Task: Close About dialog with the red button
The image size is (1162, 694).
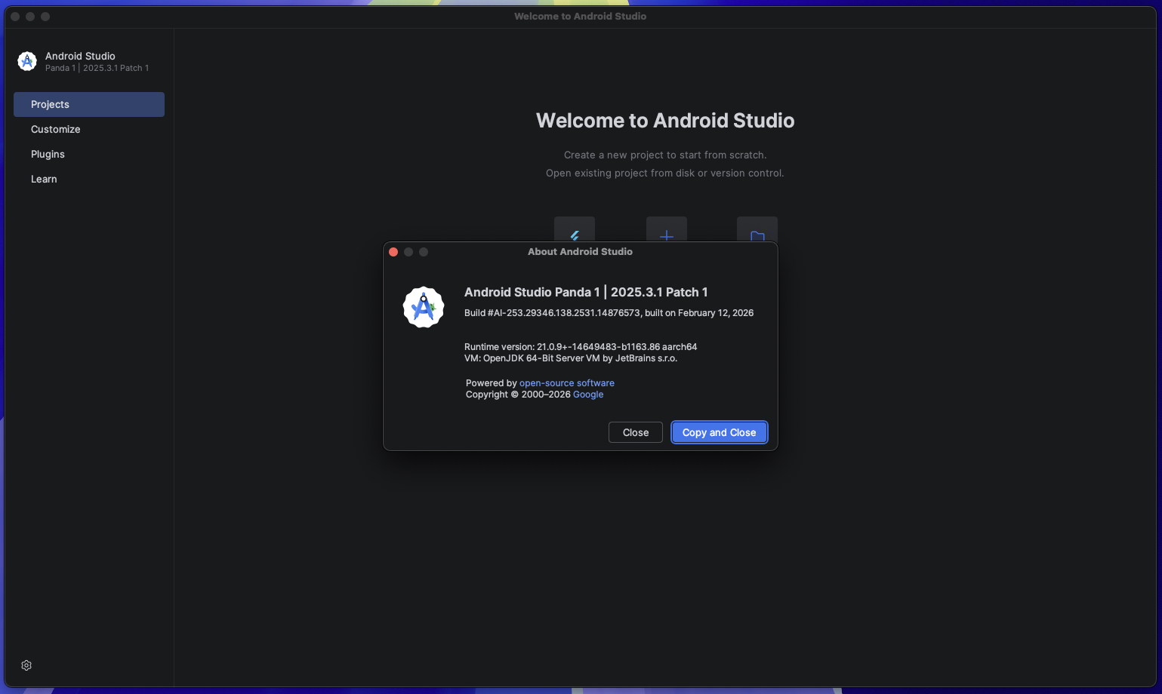Action: tap(393, 252)
